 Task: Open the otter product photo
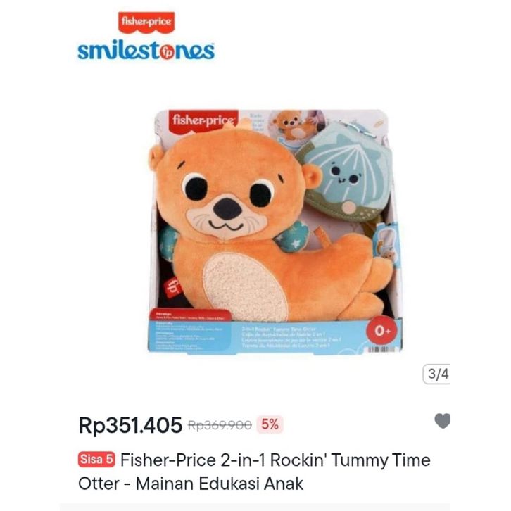(x=275, y=232)
